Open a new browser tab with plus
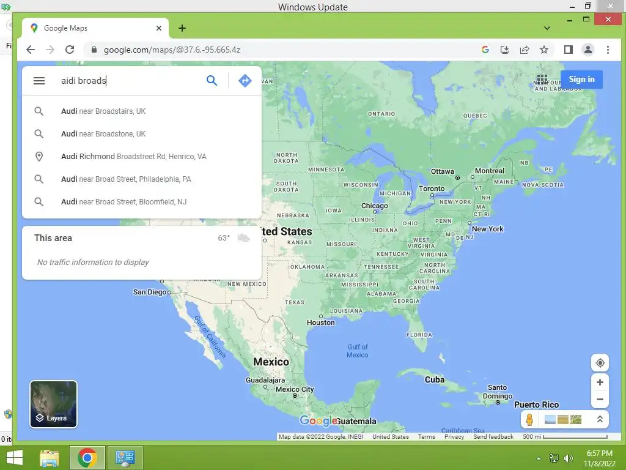 point(182,28)
